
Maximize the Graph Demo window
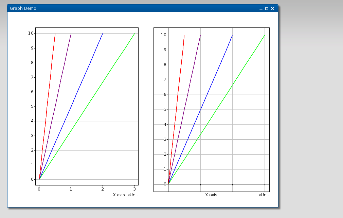click(267, 9)
